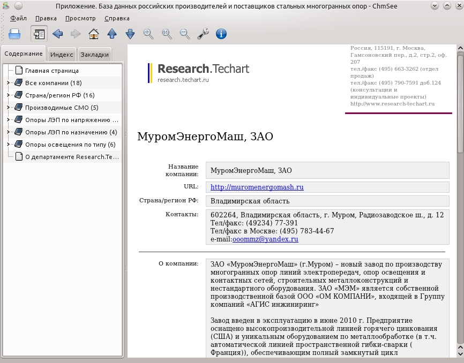
Task: Expand the Опоры ЛЭП по назначению (4) node
Action: (8, 132)
